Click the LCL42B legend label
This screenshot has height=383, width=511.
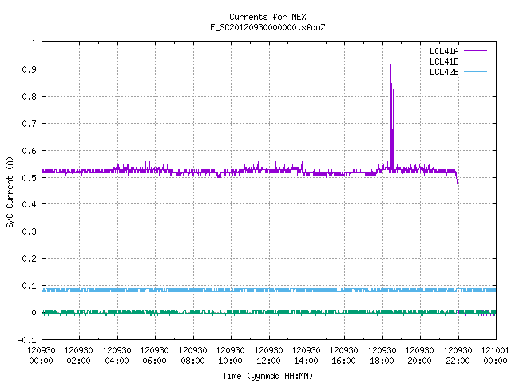coord(444,72)
